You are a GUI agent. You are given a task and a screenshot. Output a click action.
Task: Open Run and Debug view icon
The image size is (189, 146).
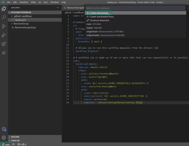pos(4,35)
